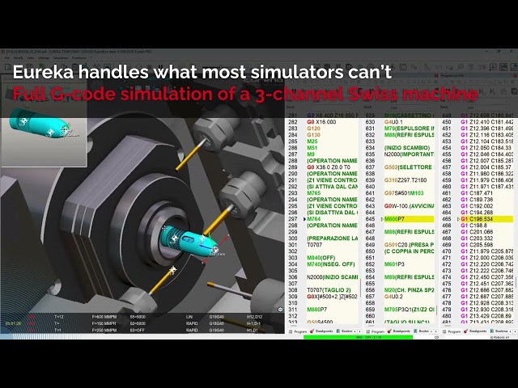Click the green simulation progress bar

[358, 337]
